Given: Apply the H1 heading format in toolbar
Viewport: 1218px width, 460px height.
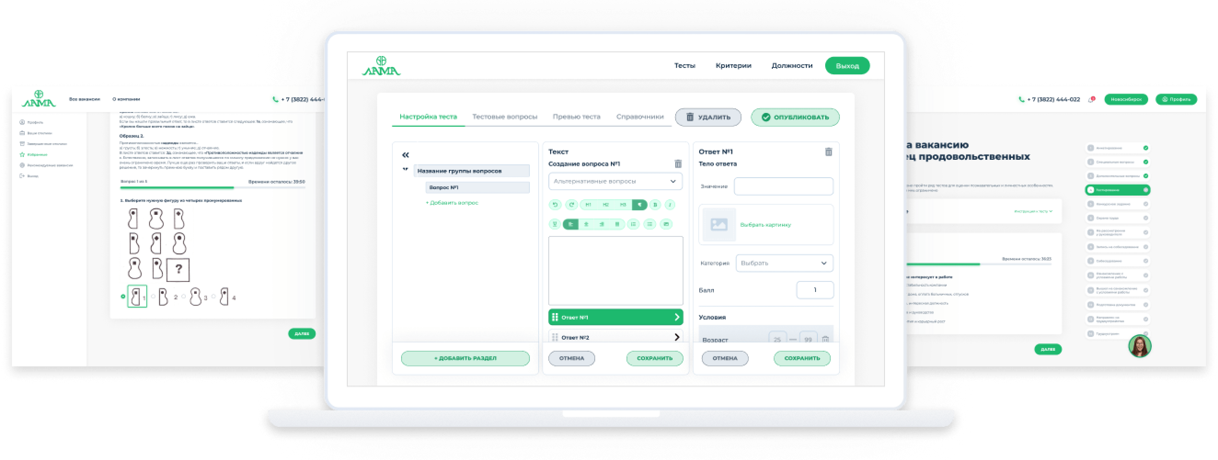Looking at the screenshot, I should (x=588, y=205).
